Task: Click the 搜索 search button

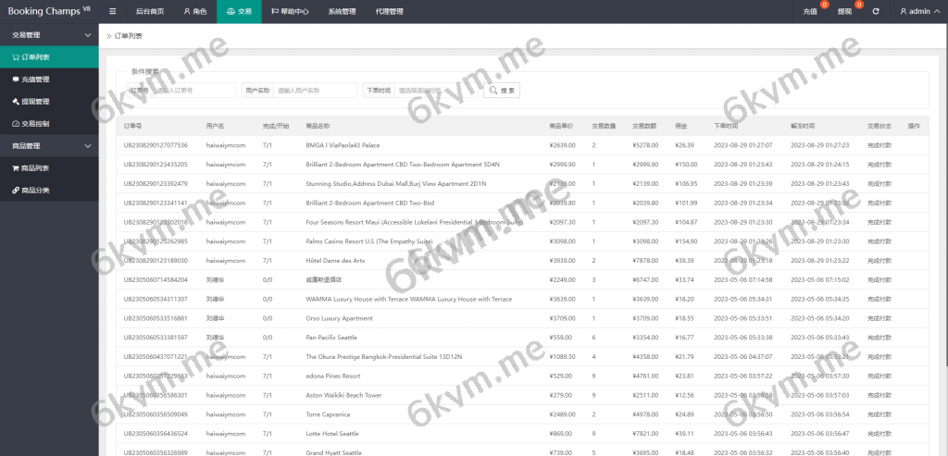Action: pos(503,91)
